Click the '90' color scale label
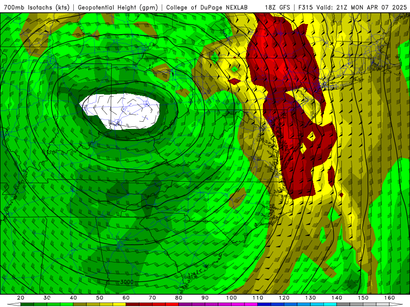 pos(205,298)
